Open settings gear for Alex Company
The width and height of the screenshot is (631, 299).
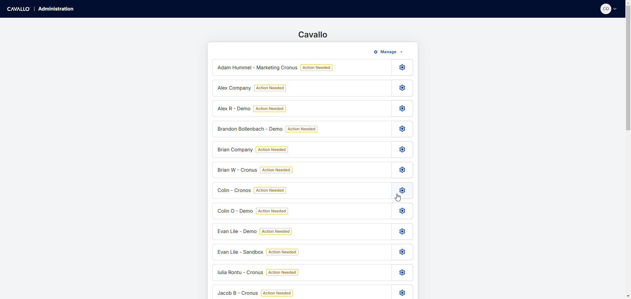tap(402, 88)
